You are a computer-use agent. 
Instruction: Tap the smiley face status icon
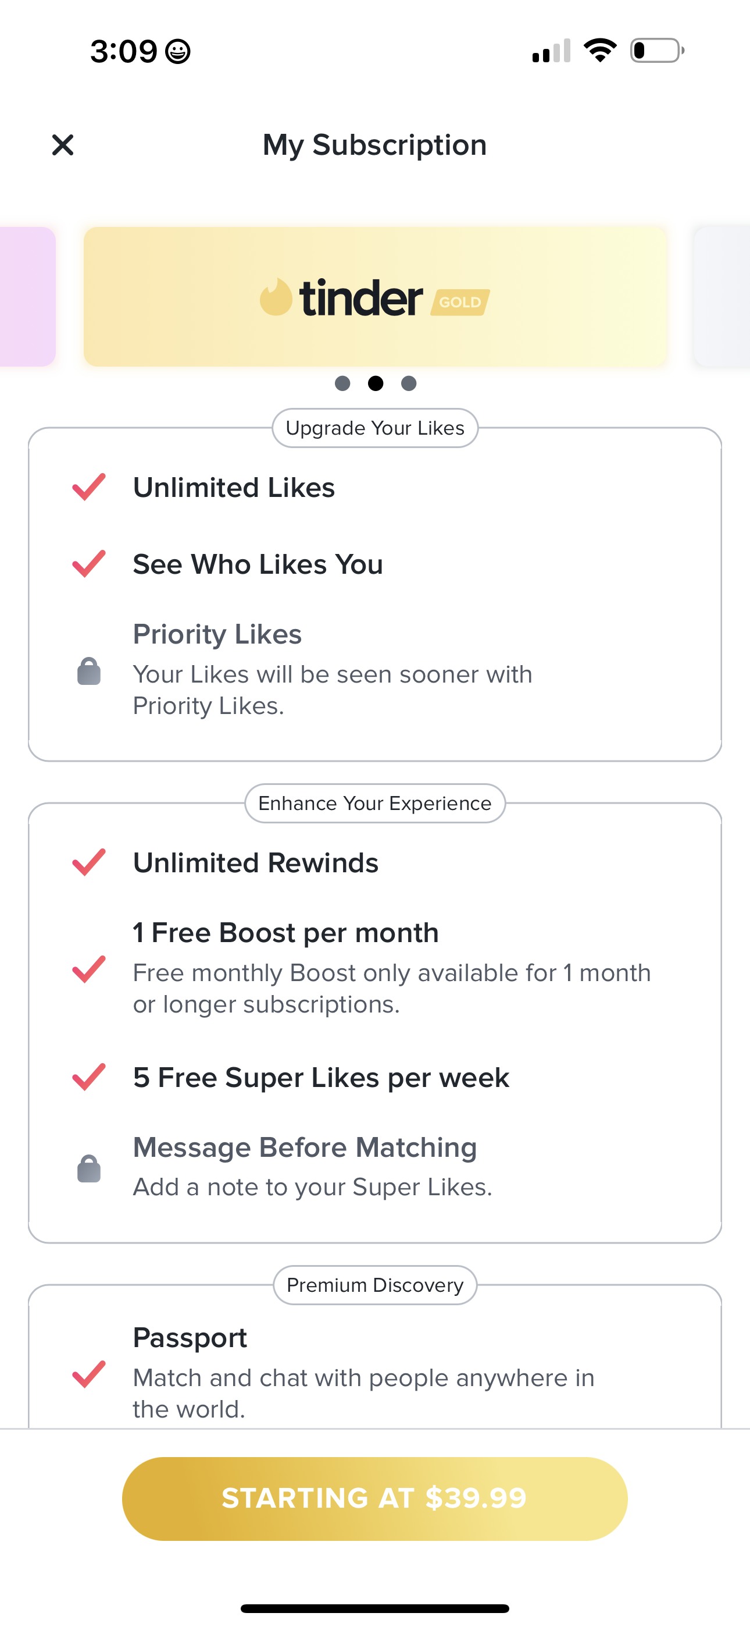point(178,51)
